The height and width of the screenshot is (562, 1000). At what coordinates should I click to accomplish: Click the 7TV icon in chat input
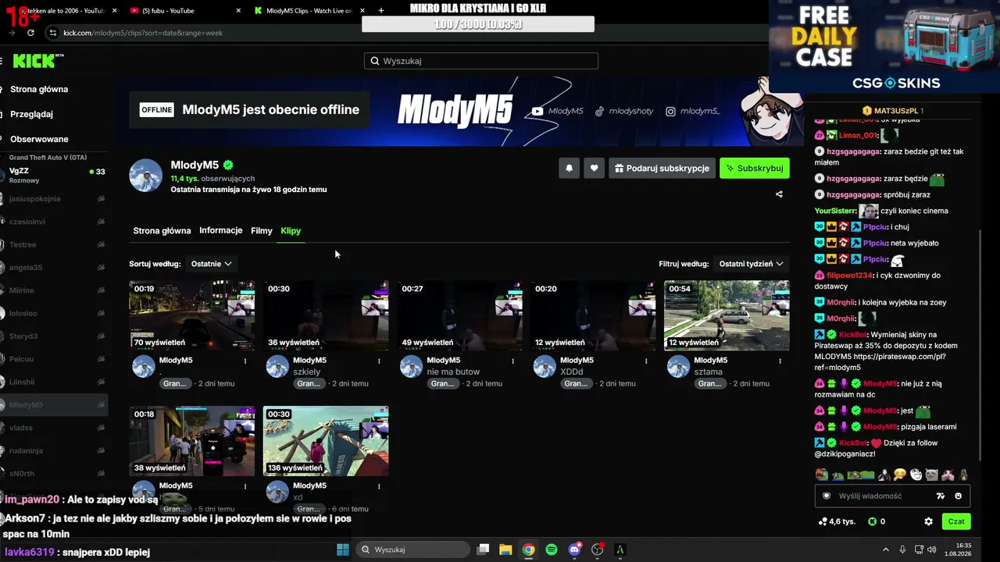click(940, 496)
